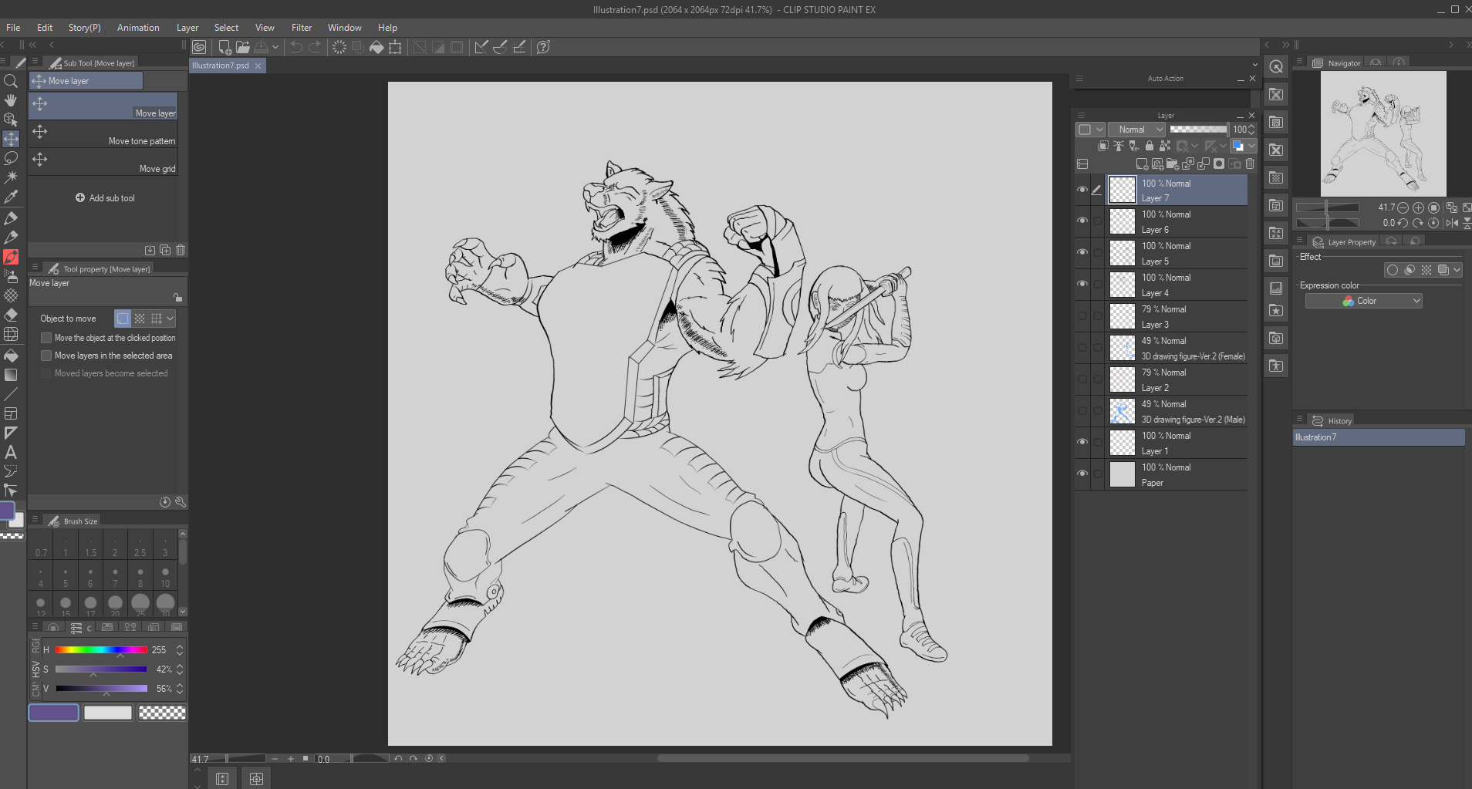Screen dimensions: 1472x789
Task: Choose the Eraser tool
Action: pyautogui.click(x=11, y=315)
